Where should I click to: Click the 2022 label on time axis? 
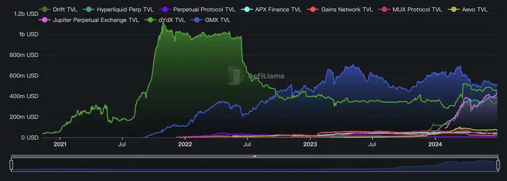[x=185, y=144]
